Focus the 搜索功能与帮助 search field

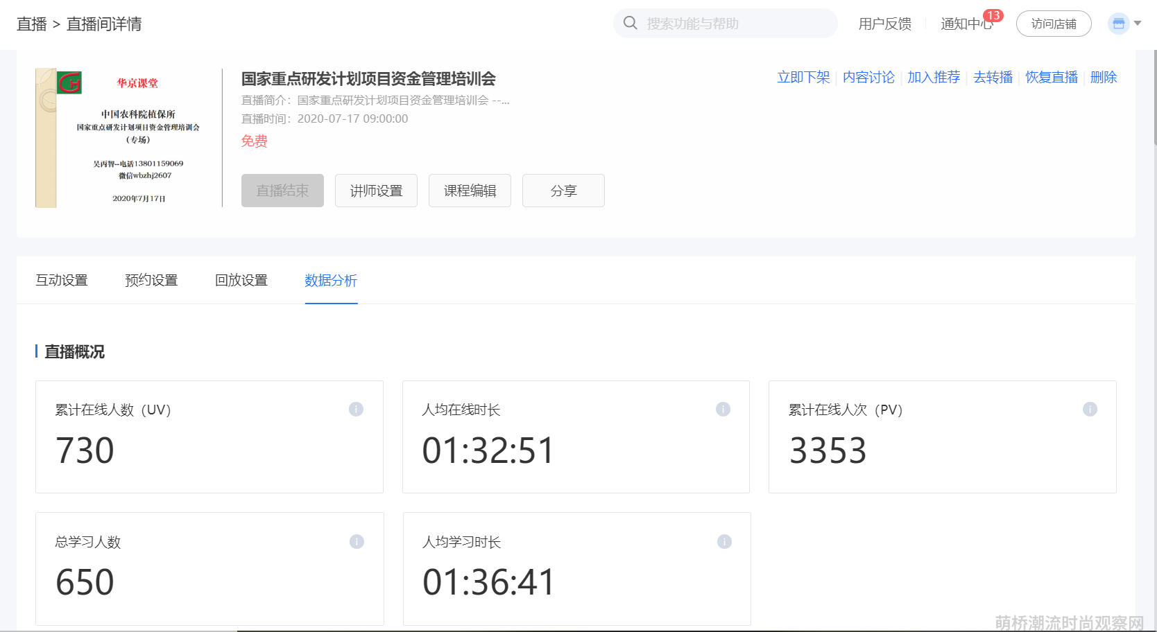(726, 24)
